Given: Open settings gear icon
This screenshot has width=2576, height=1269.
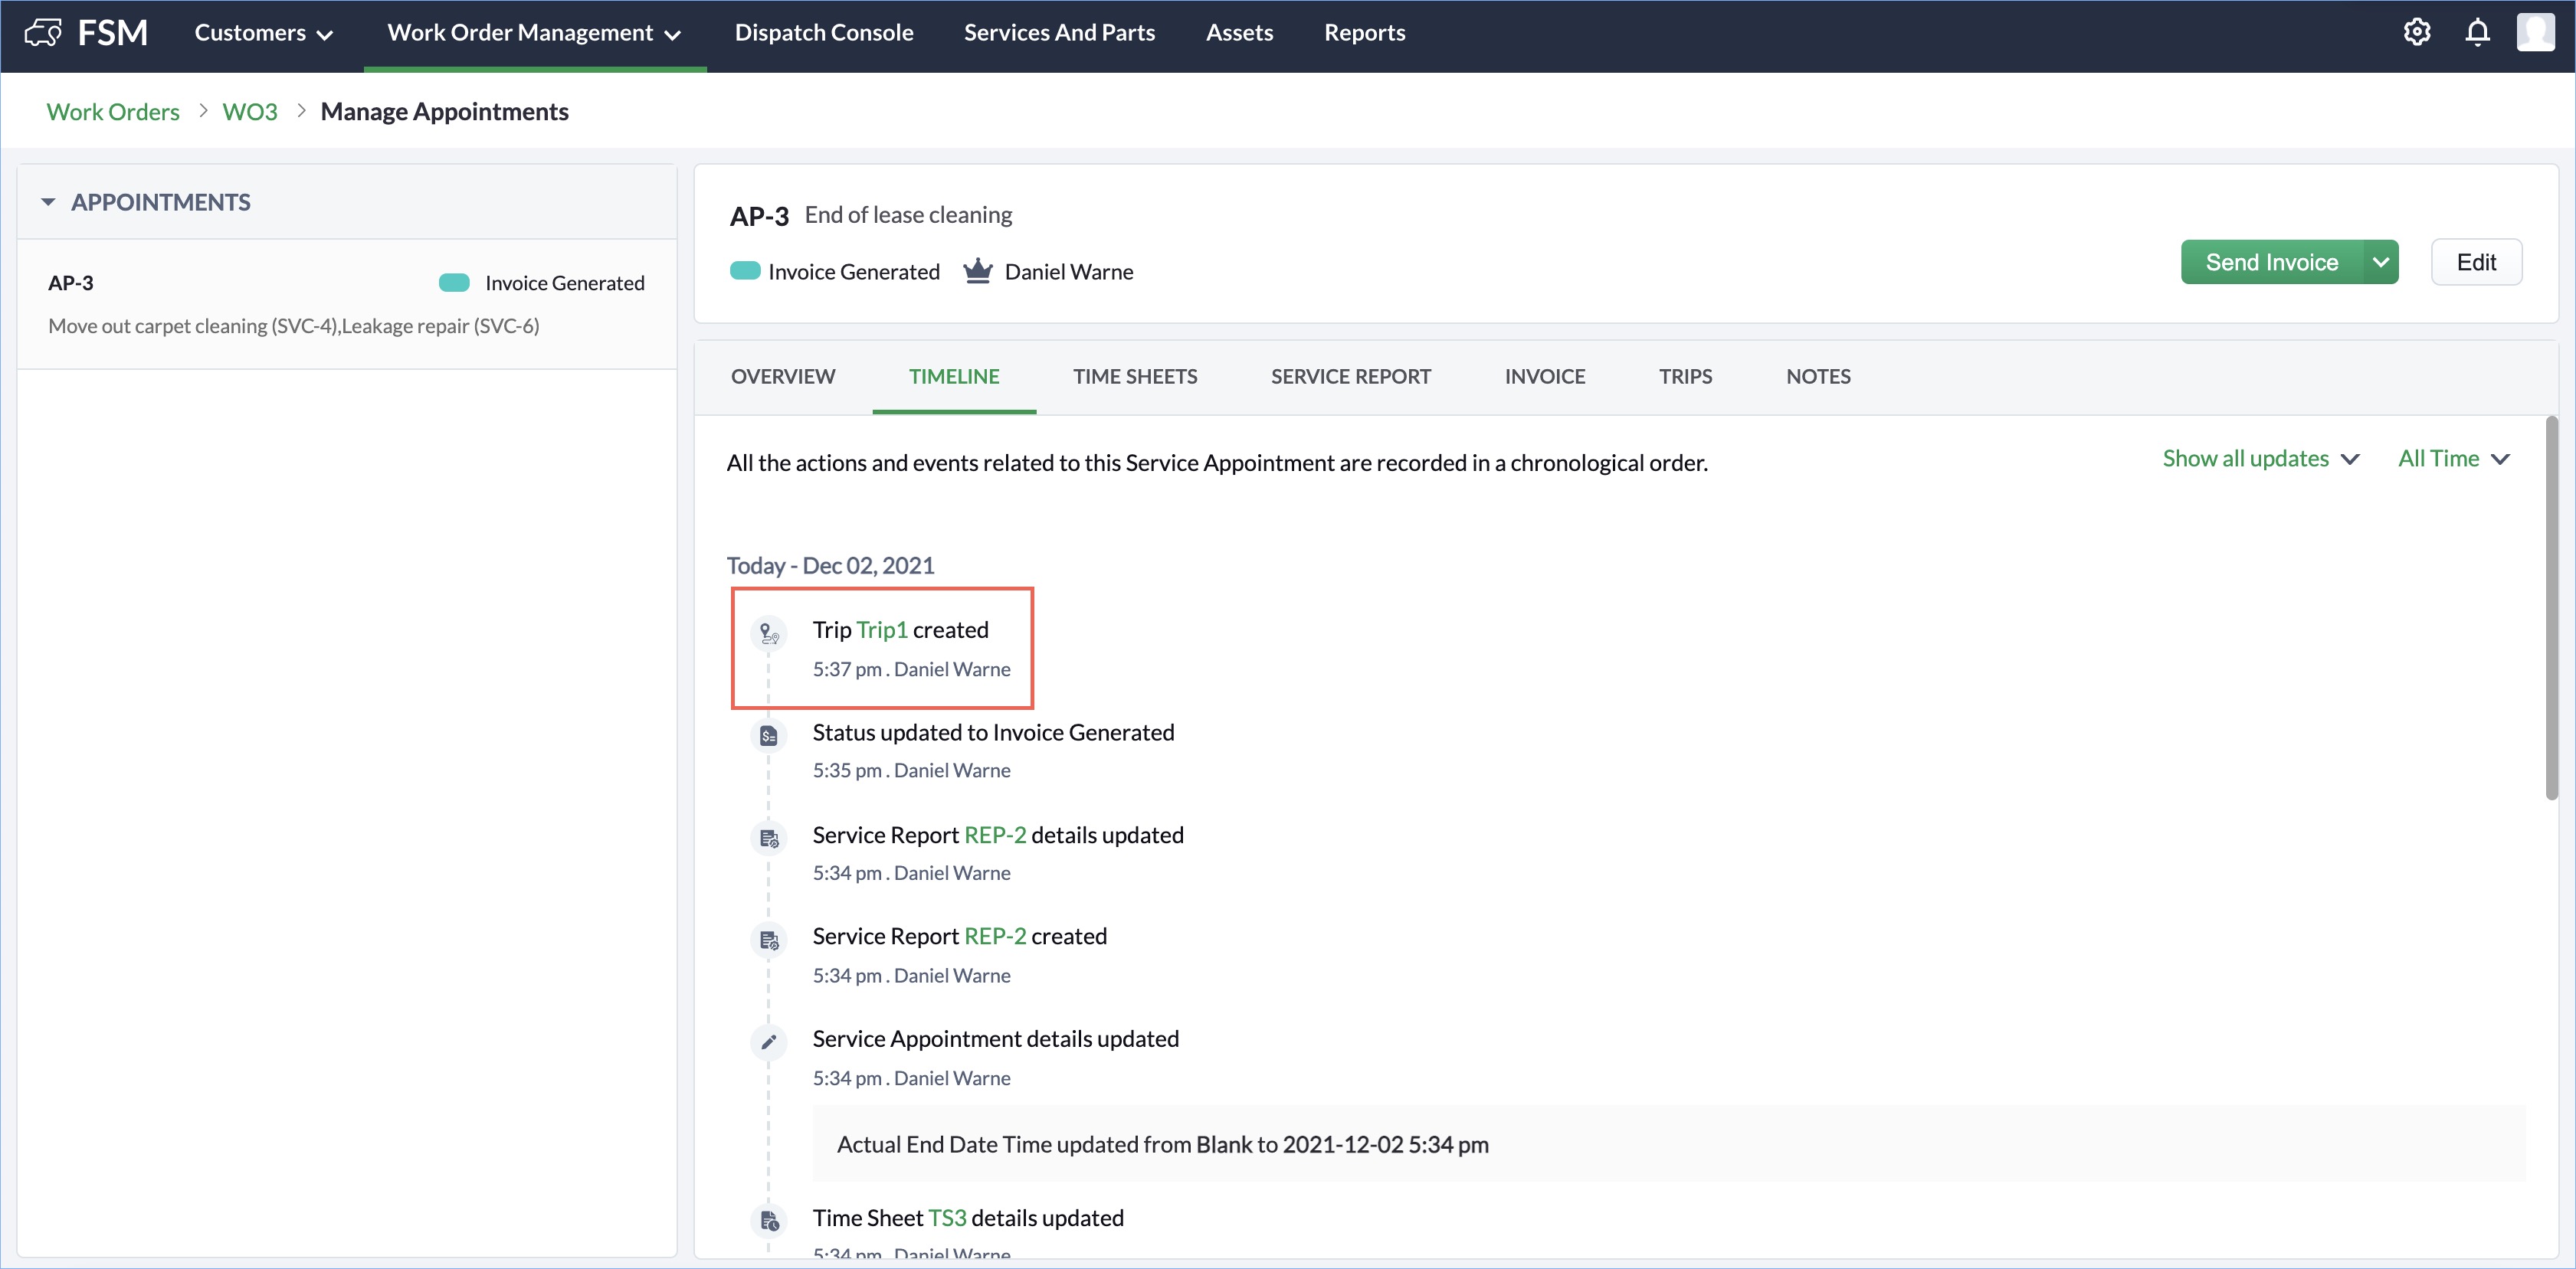Looking at the screenshot, I should point(2416,33).
